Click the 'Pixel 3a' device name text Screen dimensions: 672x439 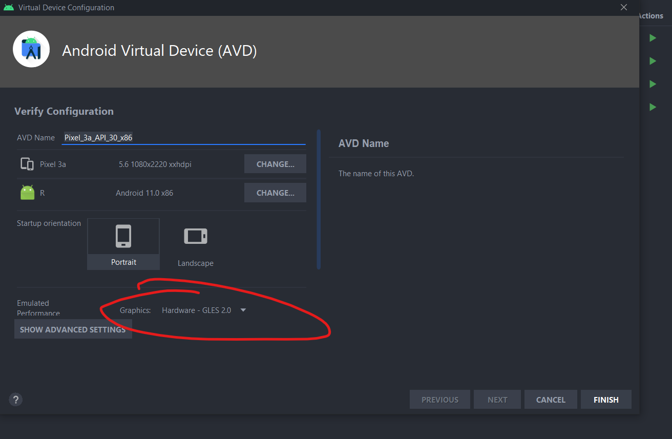[53, 164]
